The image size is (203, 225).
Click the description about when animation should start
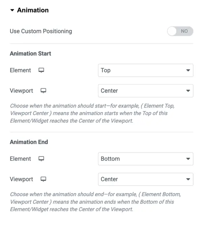[92, 113]
